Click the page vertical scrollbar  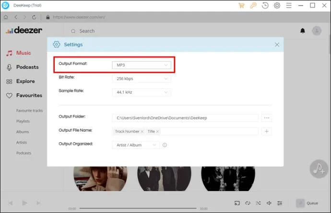click(330, 45)
